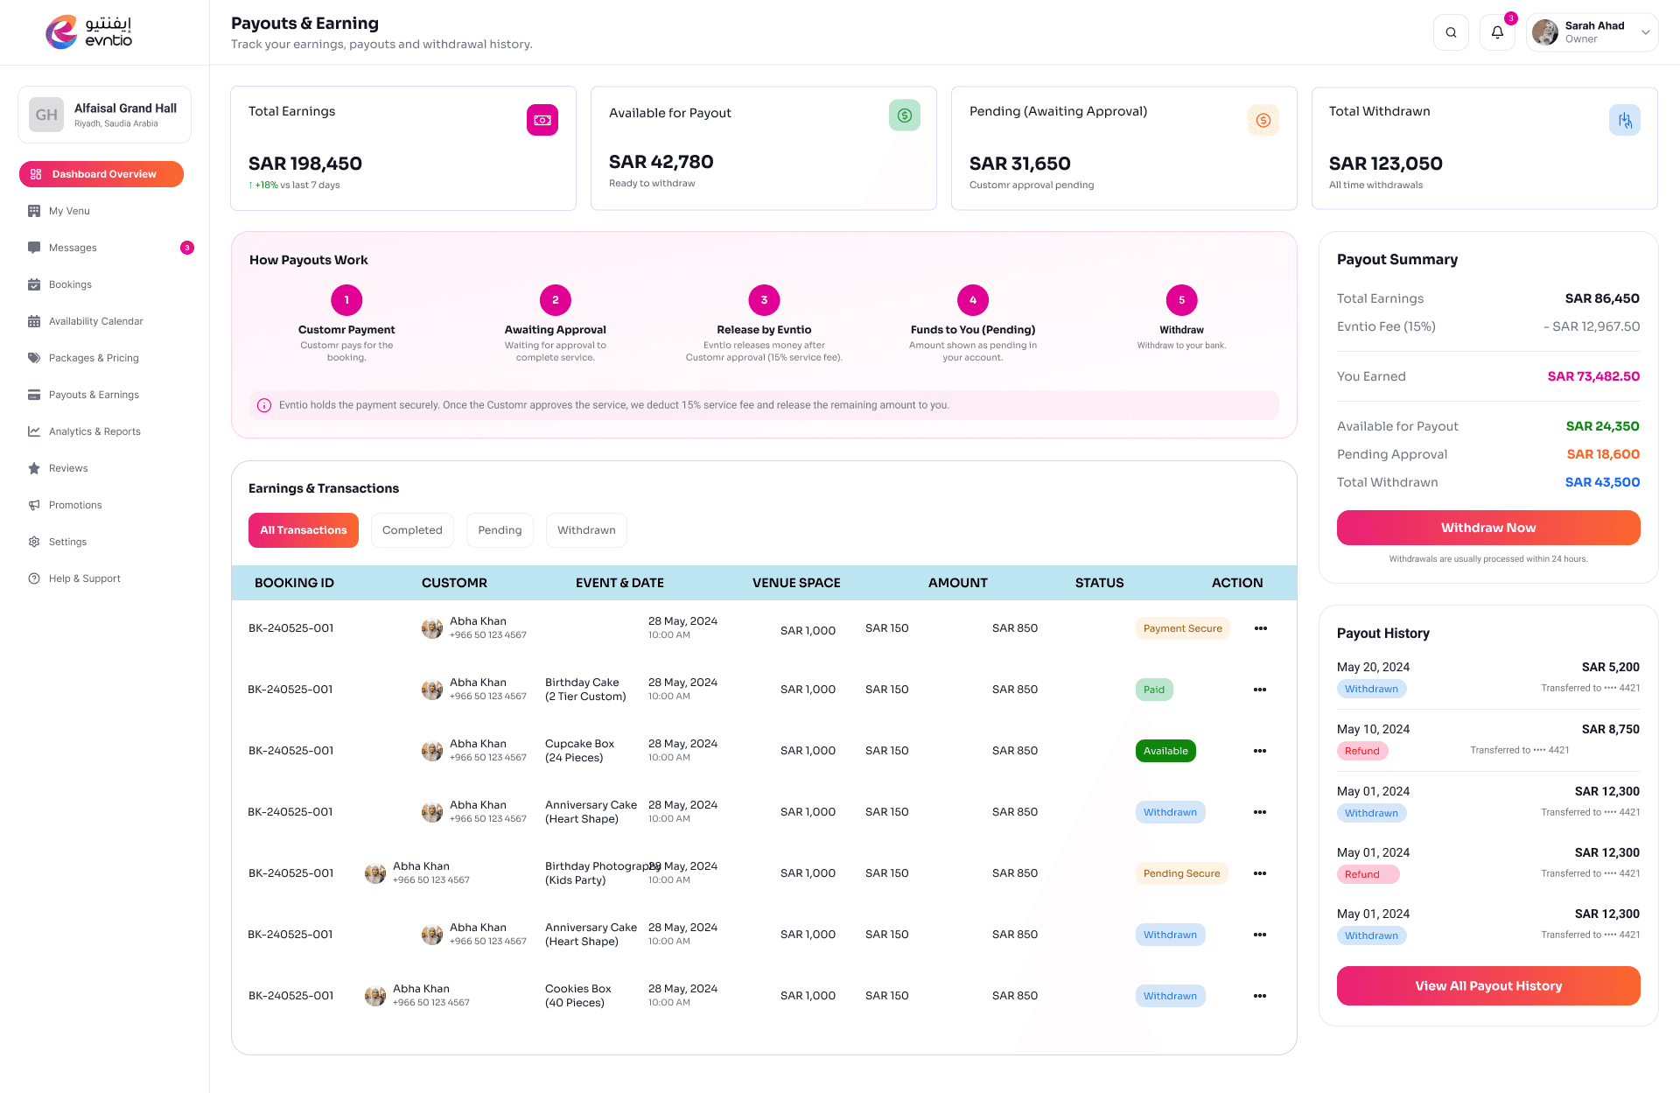Open actions menu for Payment Secure row

1261,628
